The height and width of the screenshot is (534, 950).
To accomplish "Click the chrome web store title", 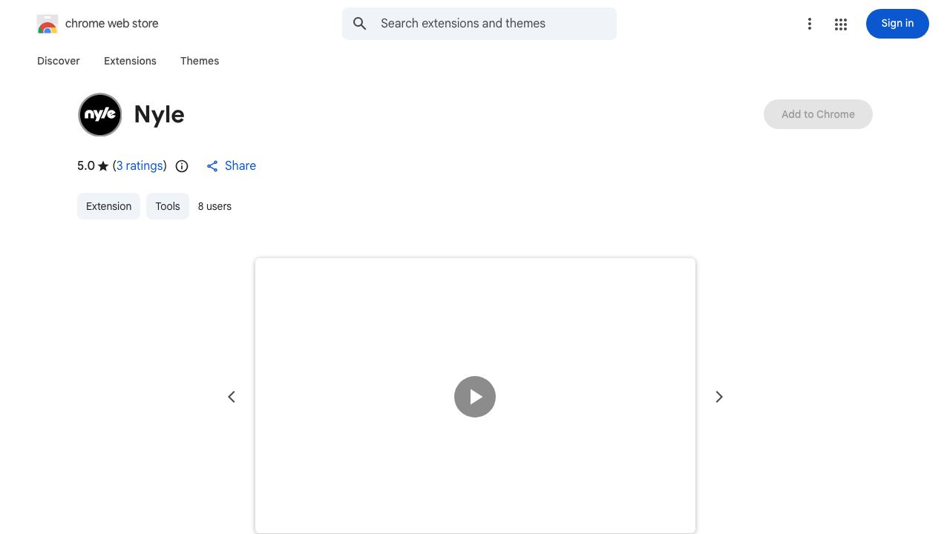I will click(112, 24).
